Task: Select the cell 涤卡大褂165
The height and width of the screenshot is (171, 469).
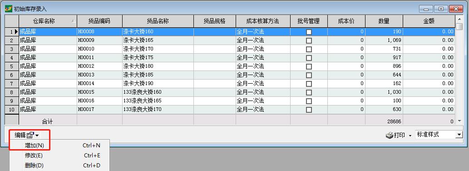Action: click(x=158, y=40)
